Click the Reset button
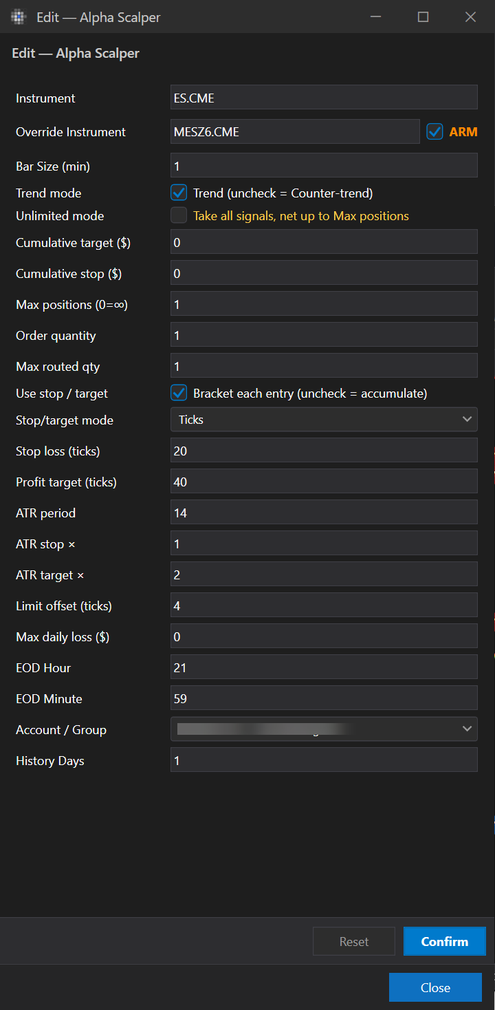Screen dimensions: 495x1010 coord(354,941)
